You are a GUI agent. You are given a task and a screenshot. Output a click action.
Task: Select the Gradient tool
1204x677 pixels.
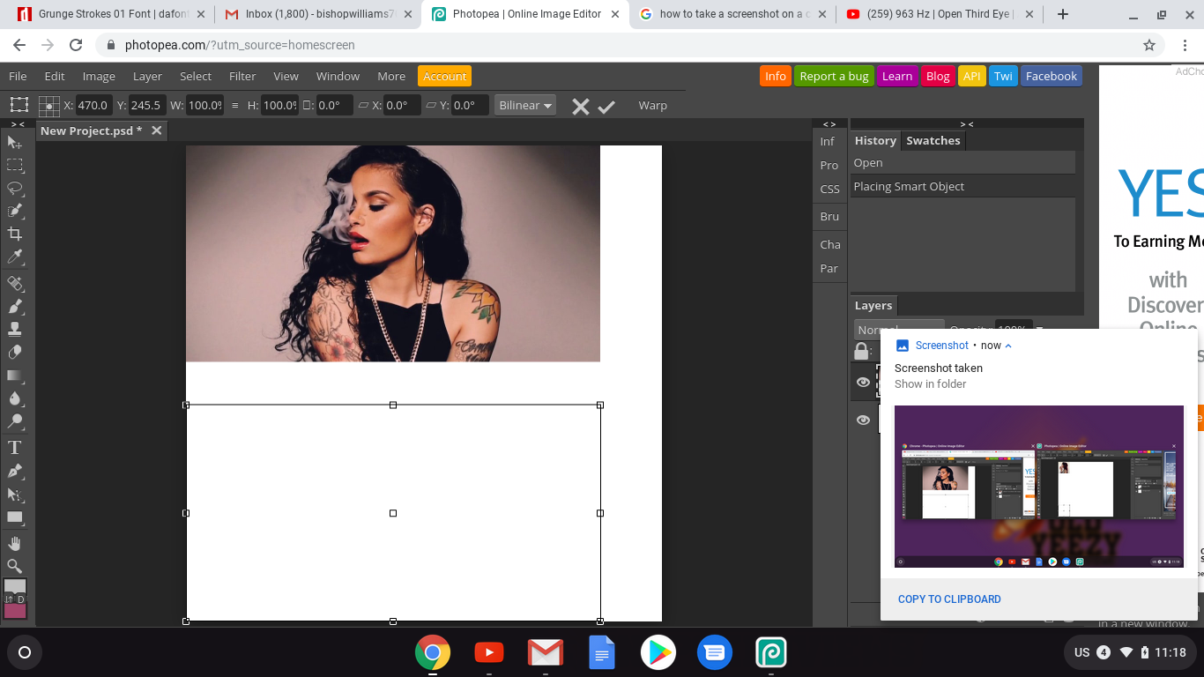[x=15, y=375]
